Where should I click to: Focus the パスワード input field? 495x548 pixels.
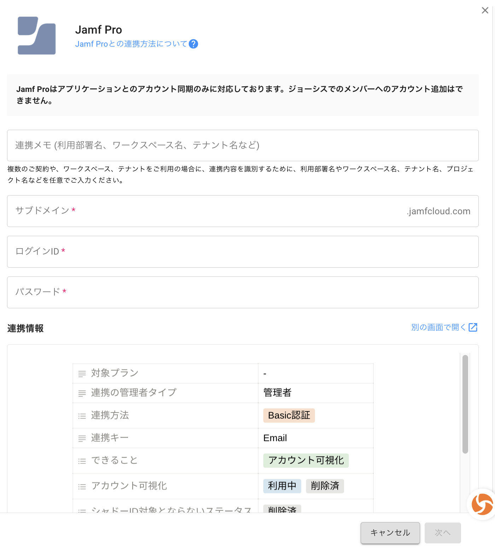click(243, 292)
